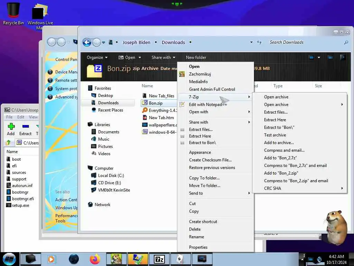The image size is (354, 266).
Task: Click the search magnifier in Search Downloads
Action: 346,42
